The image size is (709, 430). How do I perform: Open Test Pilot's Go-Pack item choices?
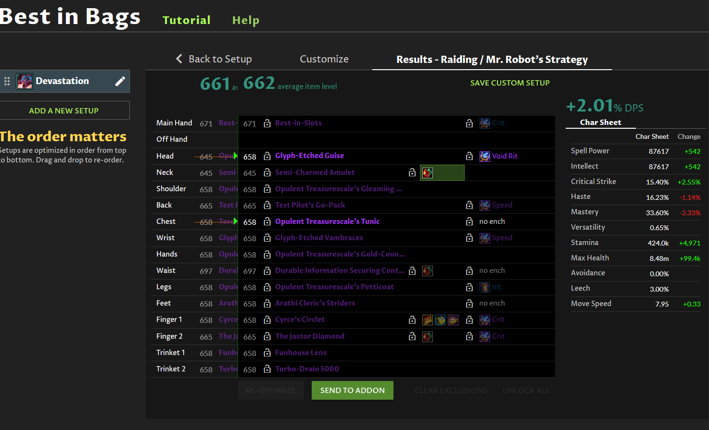(x=310, y=205)
